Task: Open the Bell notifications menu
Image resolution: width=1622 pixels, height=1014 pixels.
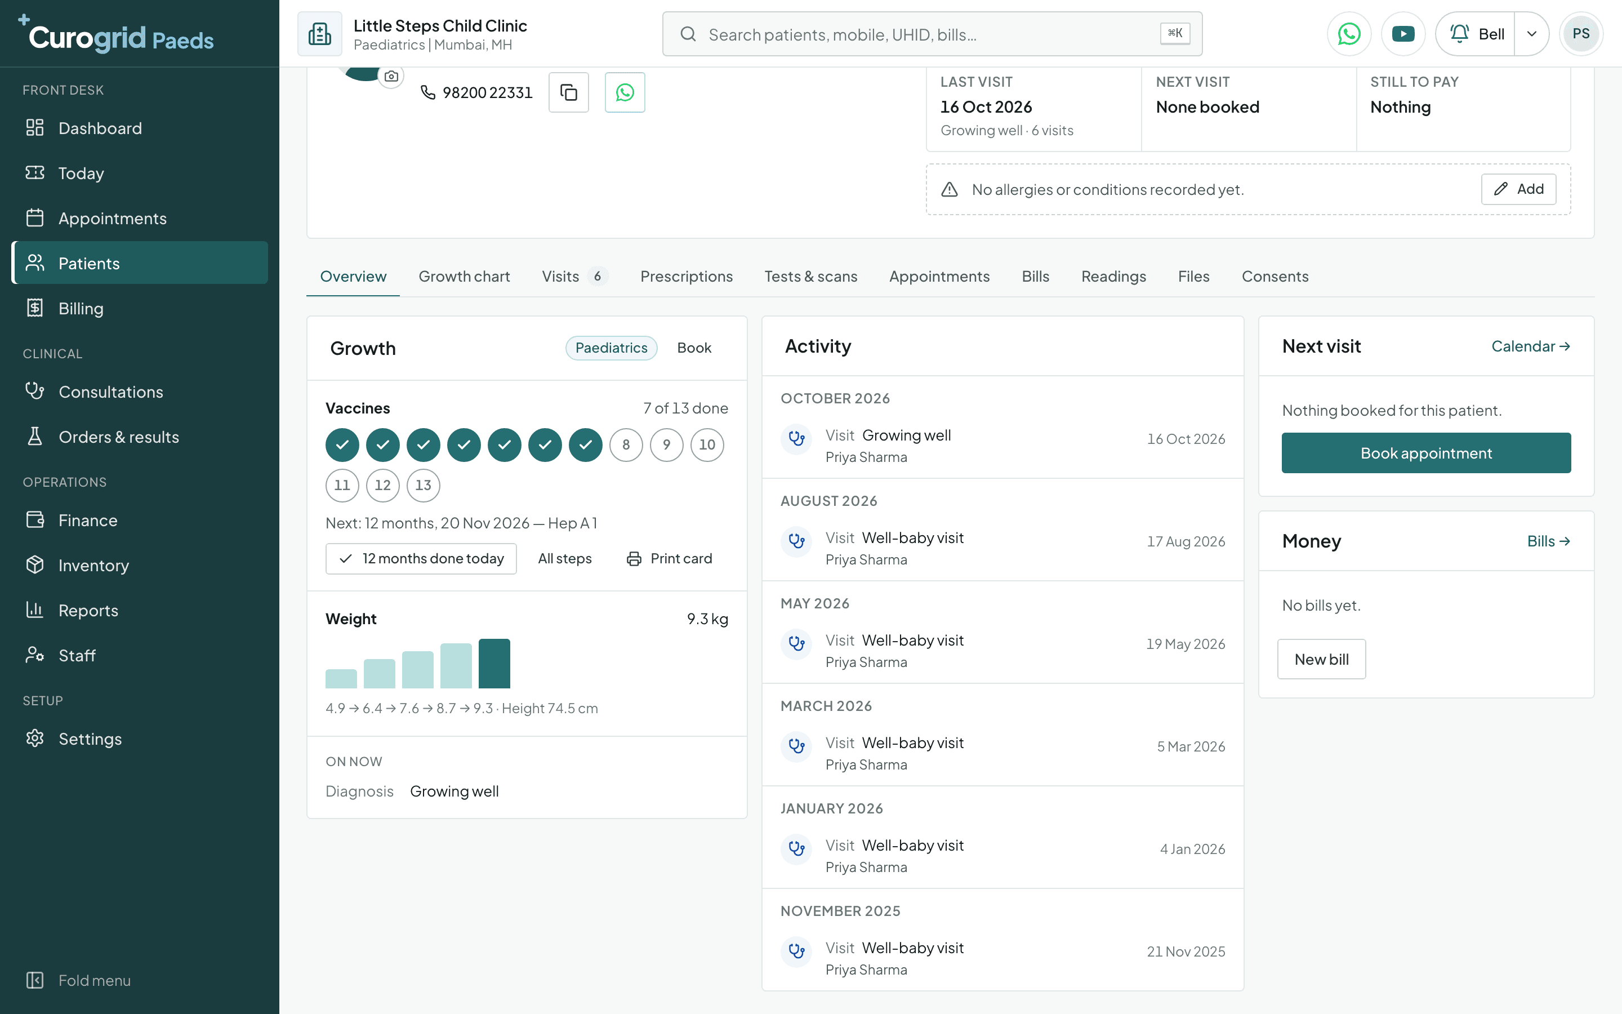Action: 1476,34
